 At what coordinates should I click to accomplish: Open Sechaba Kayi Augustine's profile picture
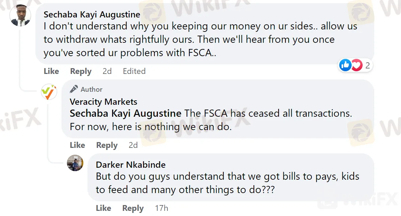coord(20,15)
